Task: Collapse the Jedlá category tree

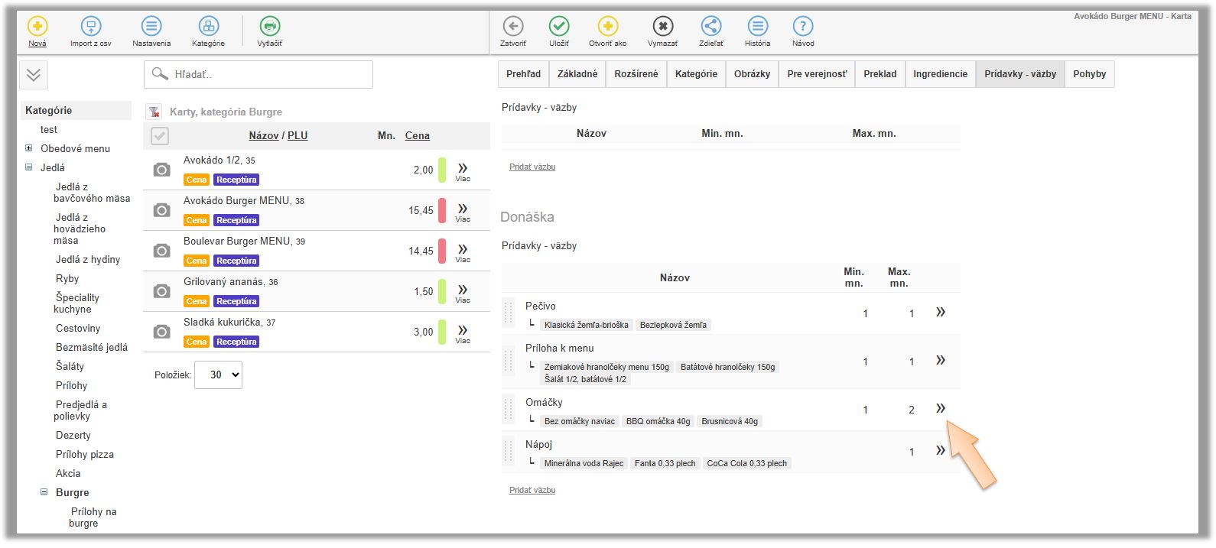Action: (x=29, y=167)
